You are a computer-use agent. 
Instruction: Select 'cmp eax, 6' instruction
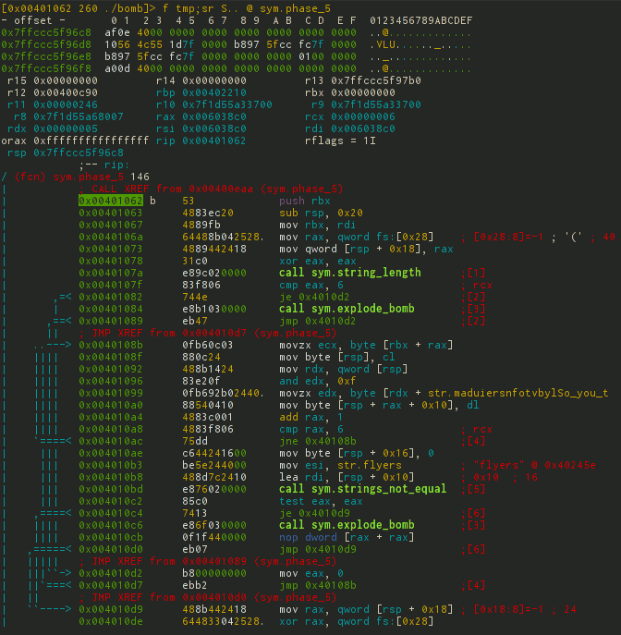click(310, 285)
